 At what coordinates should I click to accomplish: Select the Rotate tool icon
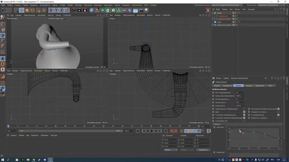click(x=33, y=10)
